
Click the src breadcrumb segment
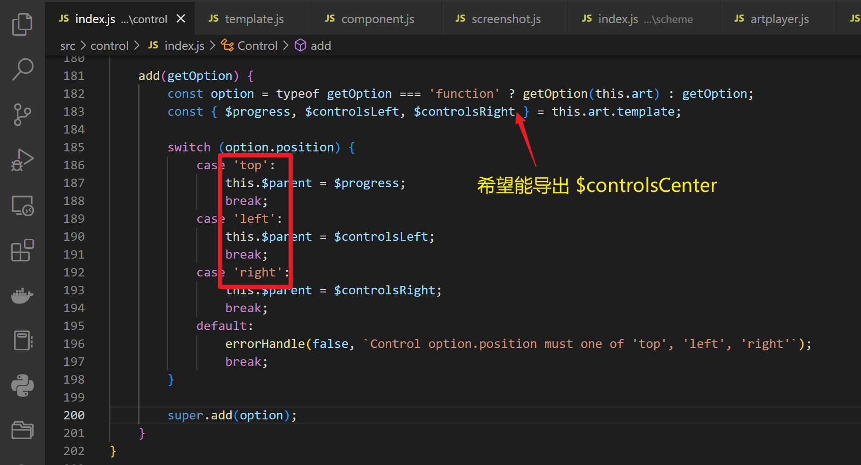click(67, 46)
